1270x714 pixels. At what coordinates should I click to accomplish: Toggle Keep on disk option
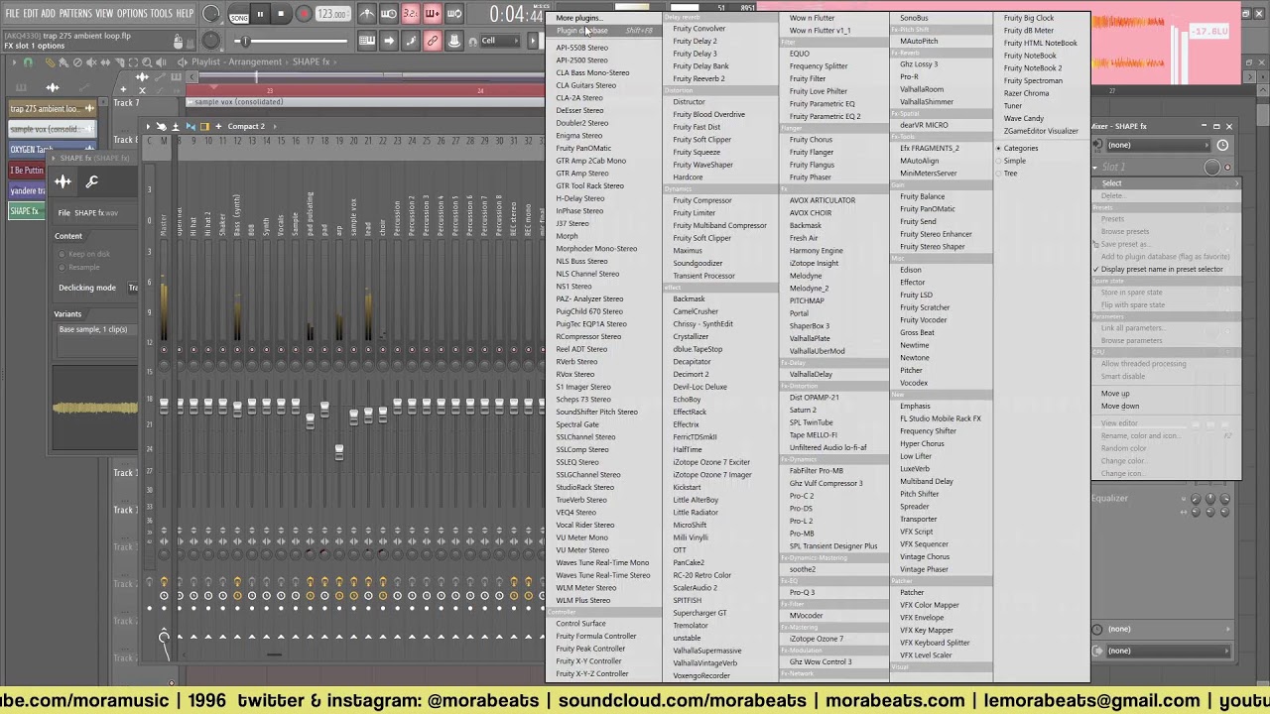[84, 254]
